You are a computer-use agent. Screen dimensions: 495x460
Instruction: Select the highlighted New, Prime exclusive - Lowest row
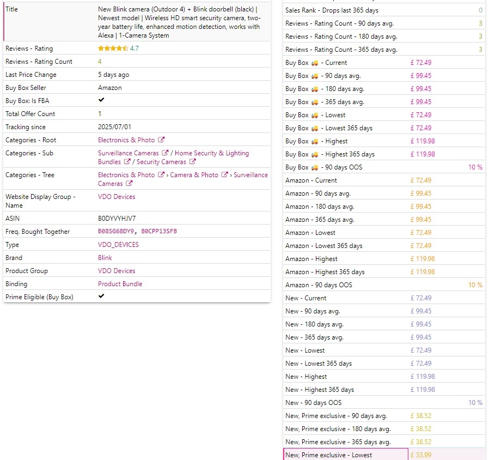(x=345, y=455)
